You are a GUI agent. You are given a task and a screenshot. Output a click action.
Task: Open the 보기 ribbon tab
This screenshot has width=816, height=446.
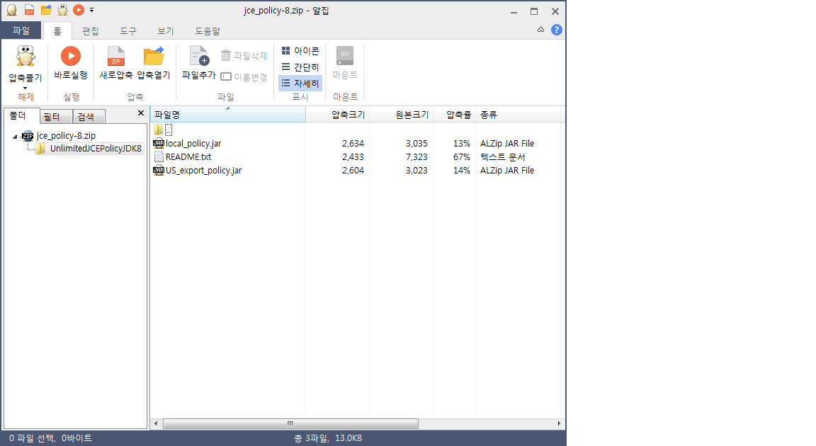(166, 31)
